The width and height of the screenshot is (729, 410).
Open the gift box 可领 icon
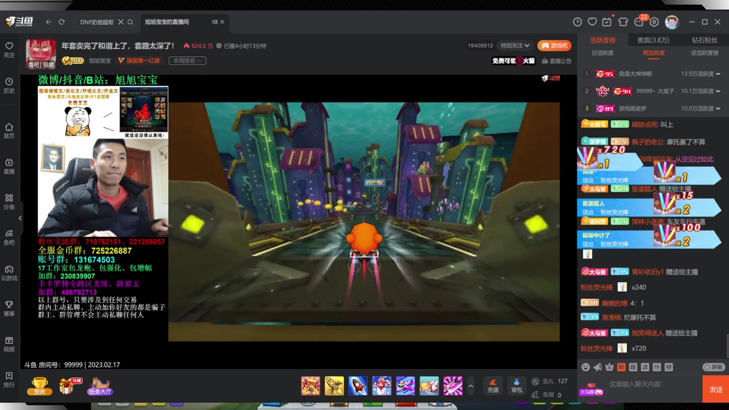69,386
